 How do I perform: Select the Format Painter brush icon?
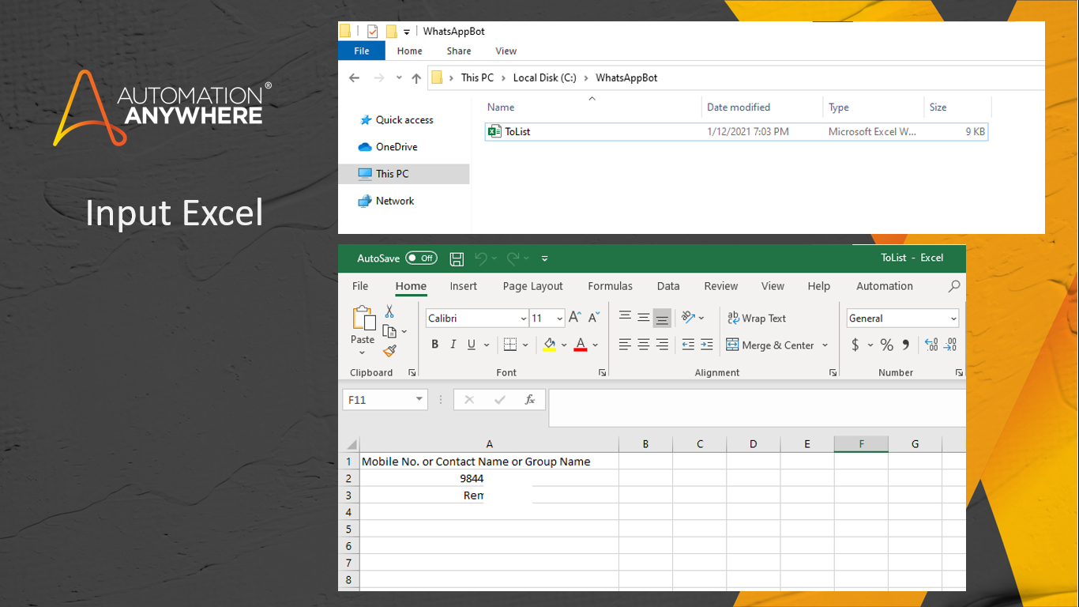pos(389,351)
